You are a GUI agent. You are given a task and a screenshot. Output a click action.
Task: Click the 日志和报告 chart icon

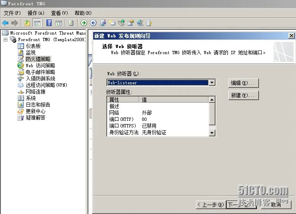pos(21,105)
